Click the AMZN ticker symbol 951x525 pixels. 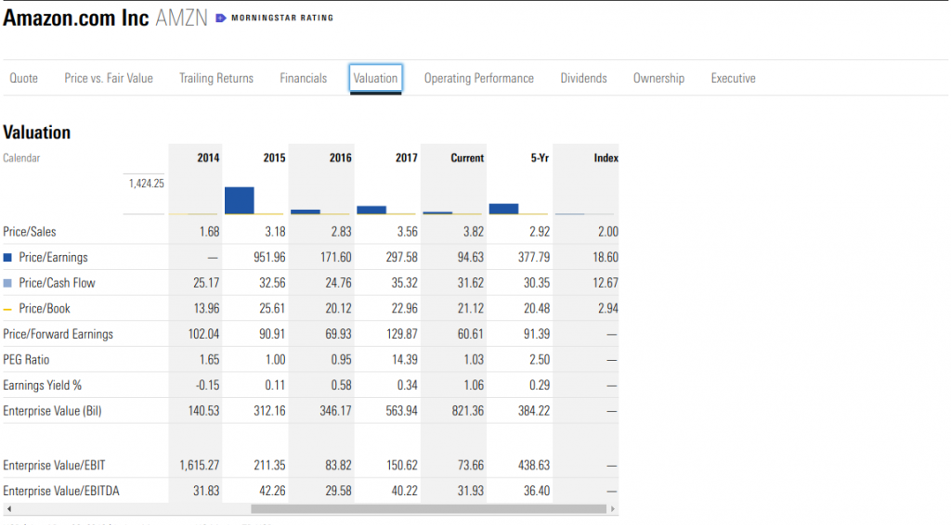click(181, 19)
